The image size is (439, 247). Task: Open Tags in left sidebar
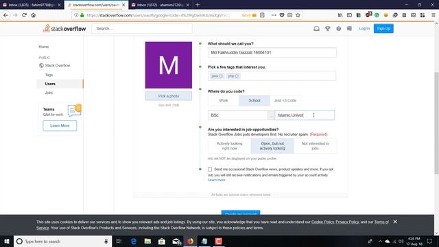tap(49, 75)
